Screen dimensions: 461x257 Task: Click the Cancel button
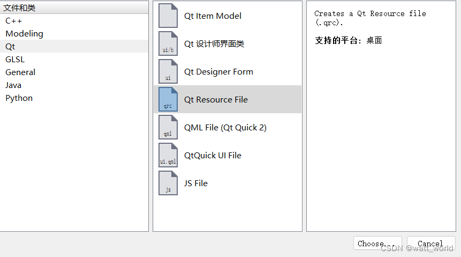click(431, 244)
